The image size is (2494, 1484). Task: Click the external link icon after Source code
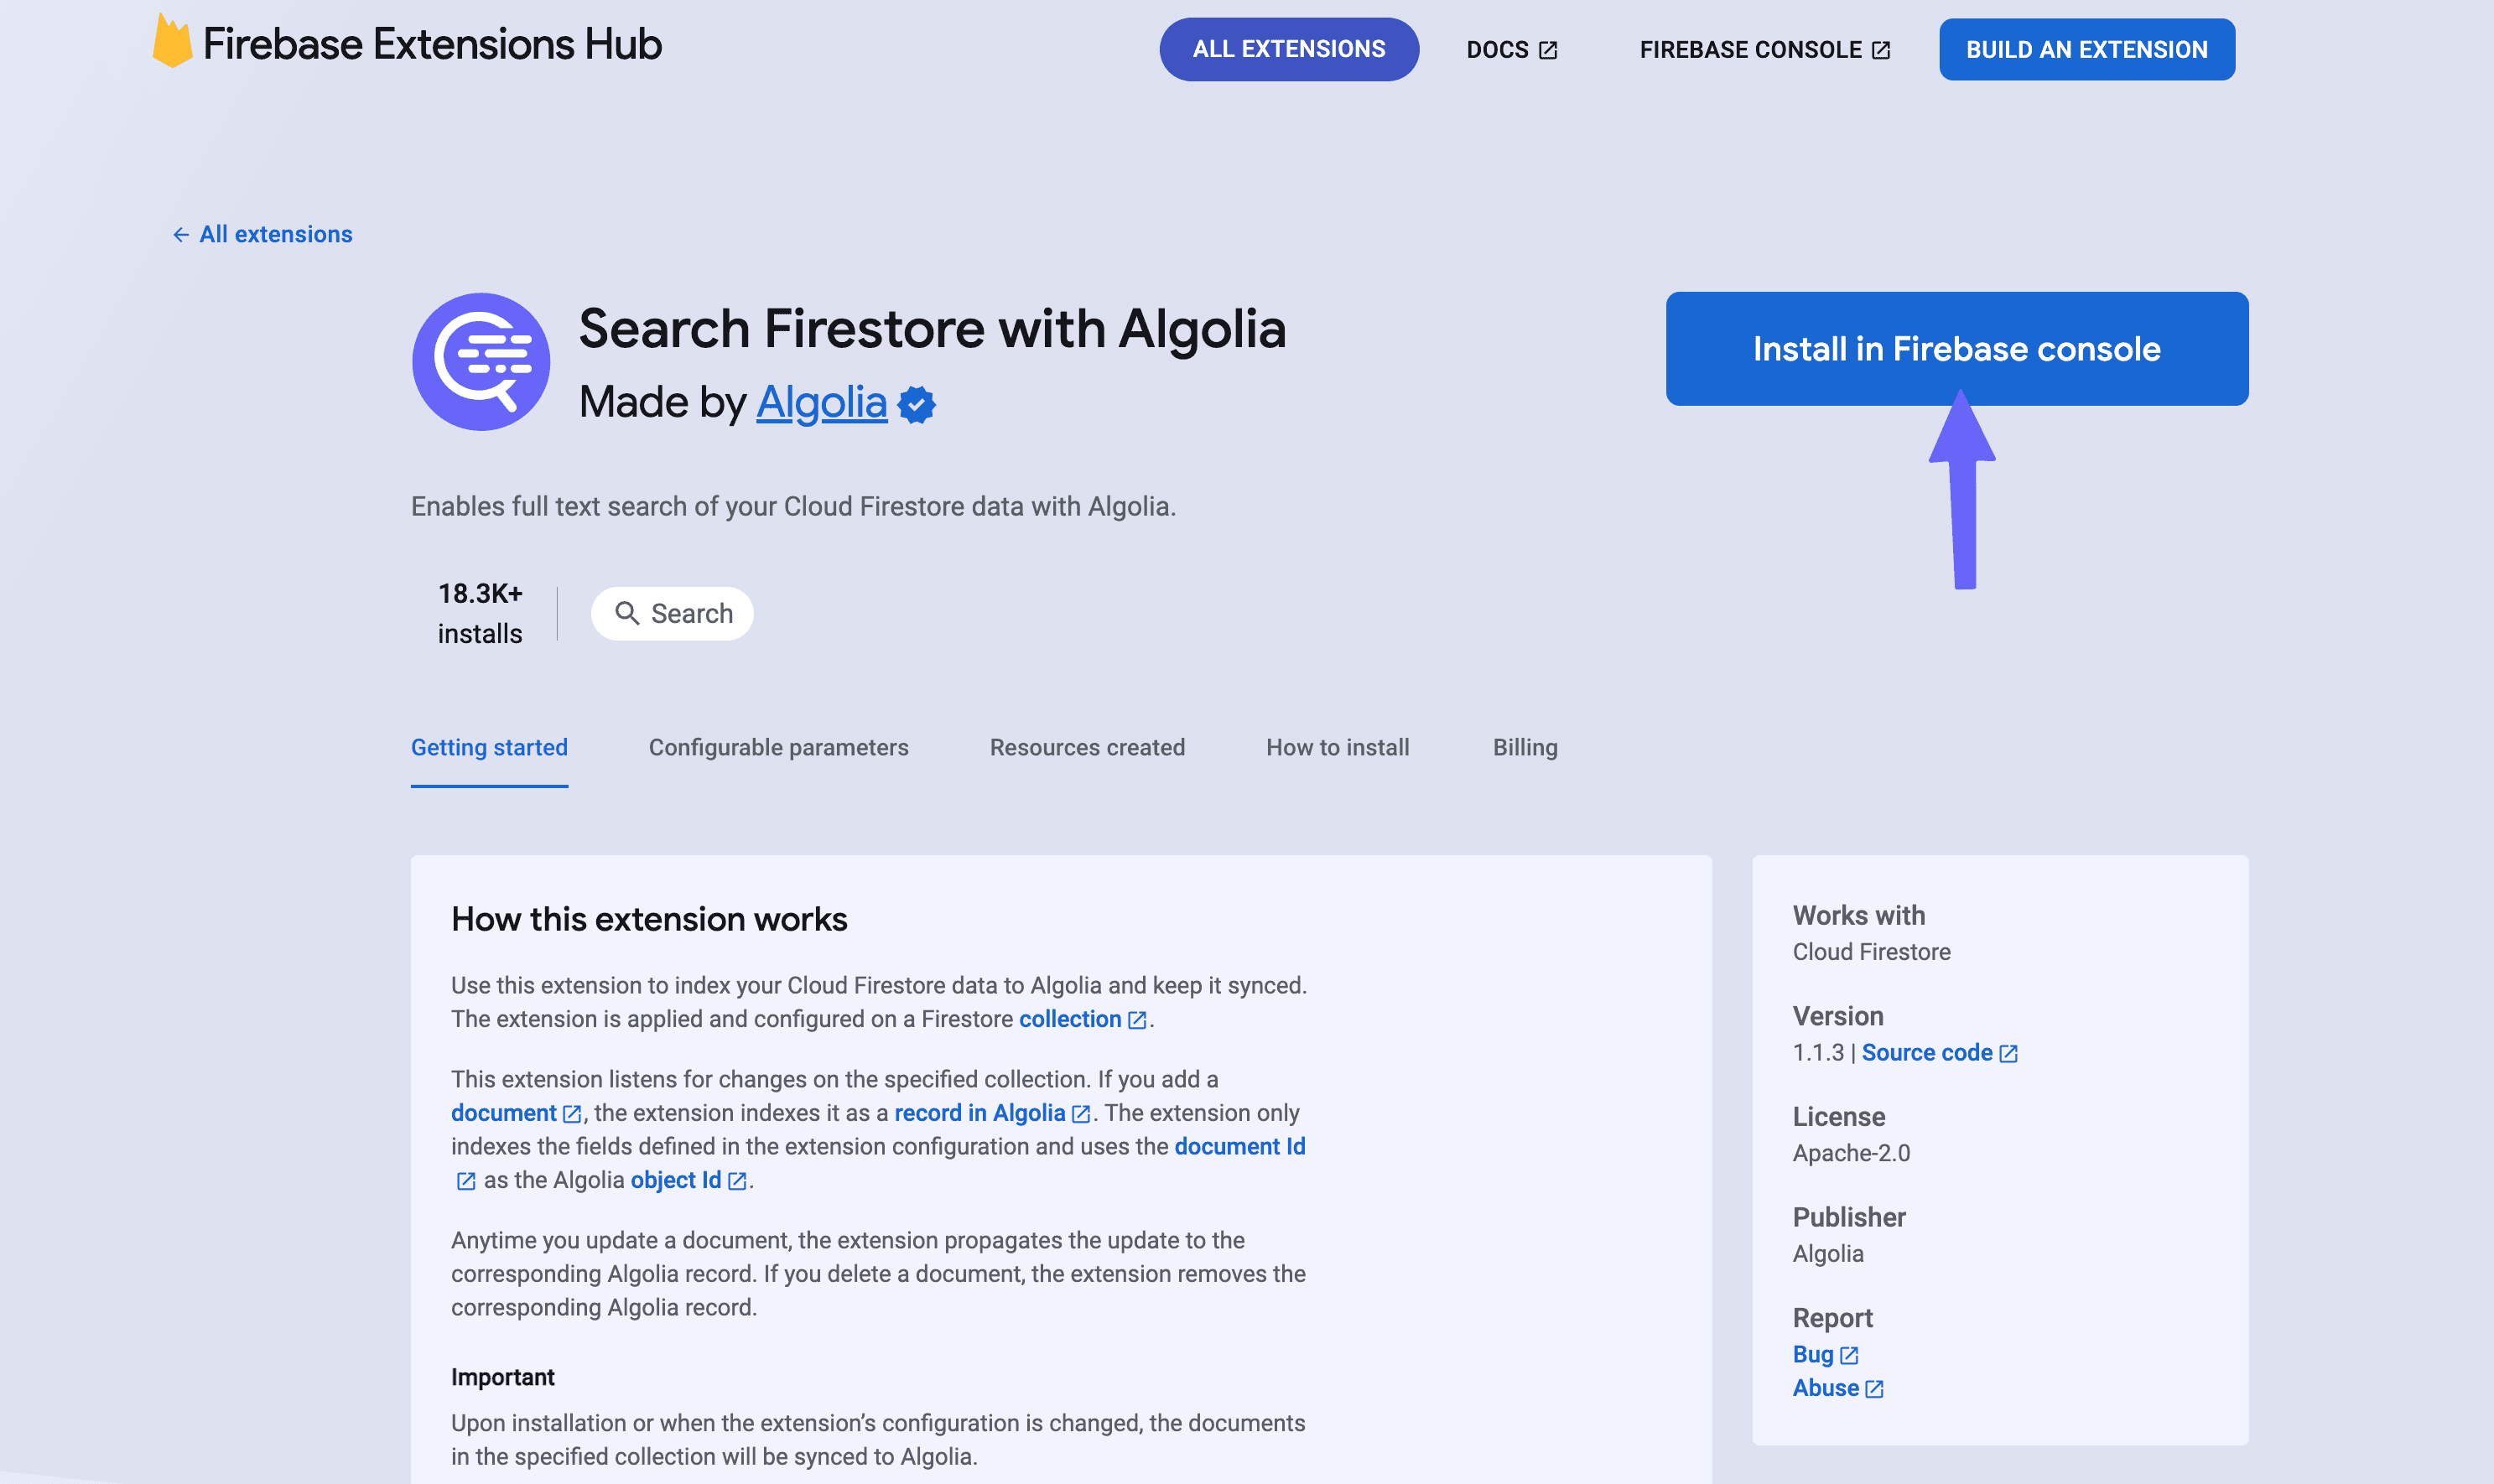point(2010,1052)
